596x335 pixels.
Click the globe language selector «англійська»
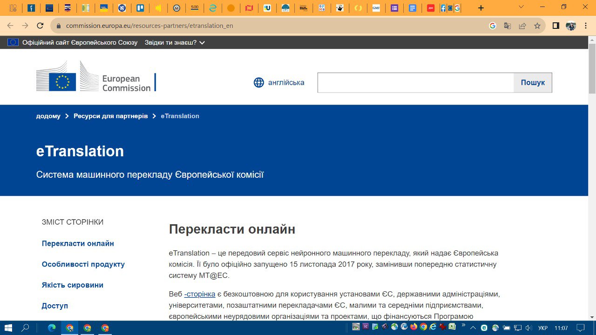(x=279, y=83)
